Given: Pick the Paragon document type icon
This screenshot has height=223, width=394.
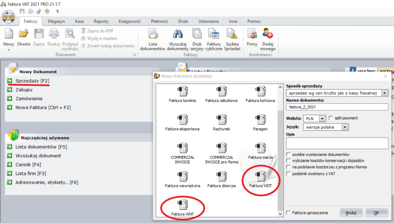Looking at the screenshot, I should (260, 120).
